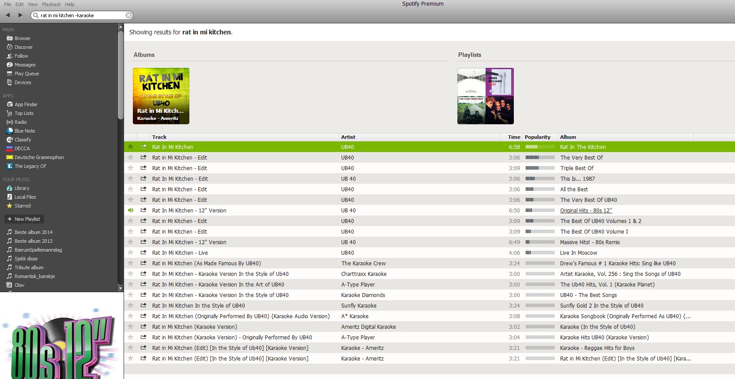Click artist Ameritz Digital Karaoke
This screenshot has height=379, width=735.
368,327
